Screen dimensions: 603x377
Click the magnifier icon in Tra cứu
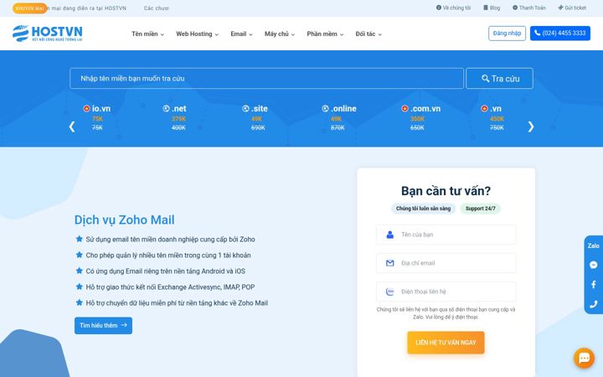485,79
